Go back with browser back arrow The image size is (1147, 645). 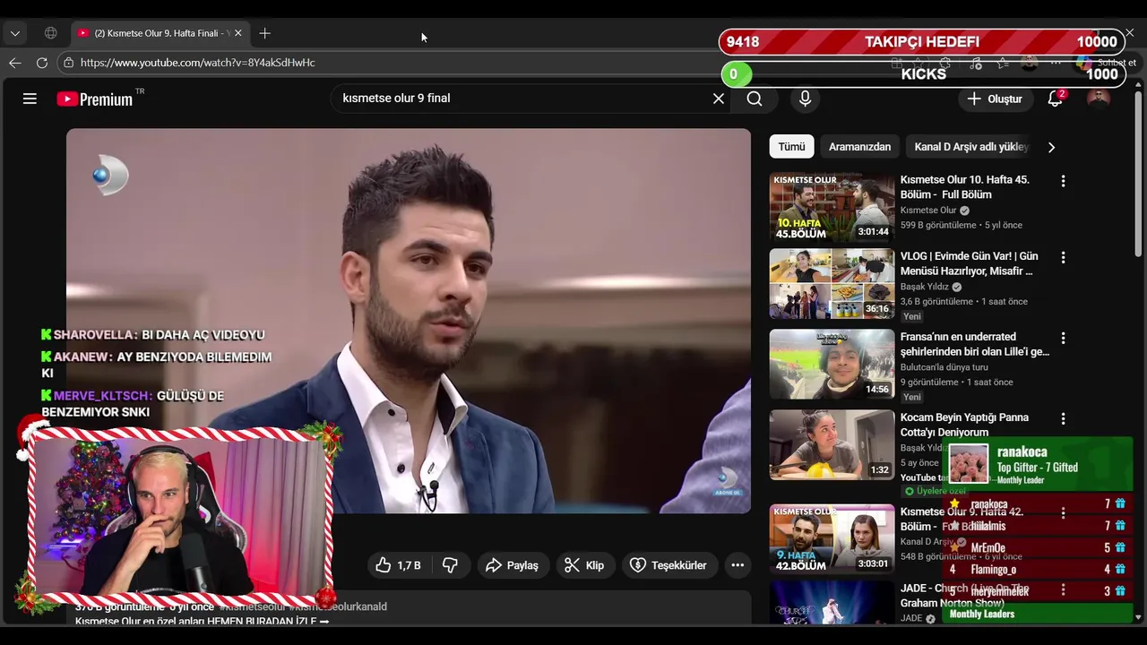[x=15, y=63]
